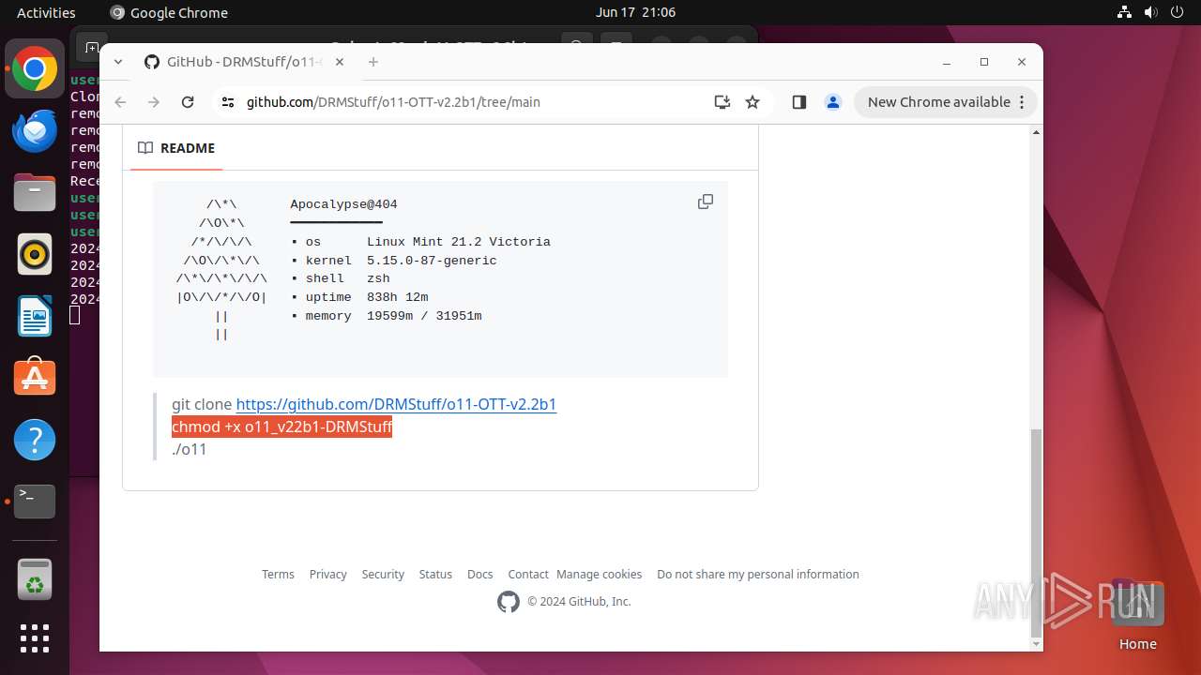Install app icon in address bar
Viewport: 1201px width, 675px height.
click(x=722, y=102)
